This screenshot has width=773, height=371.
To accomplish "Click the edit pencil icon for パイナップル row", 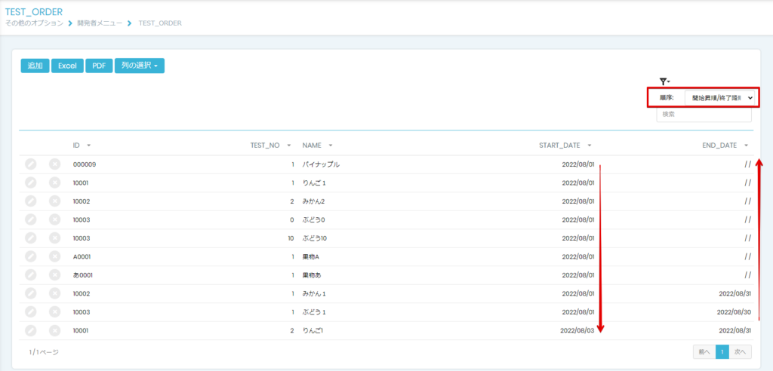I will tap(30, 164).
